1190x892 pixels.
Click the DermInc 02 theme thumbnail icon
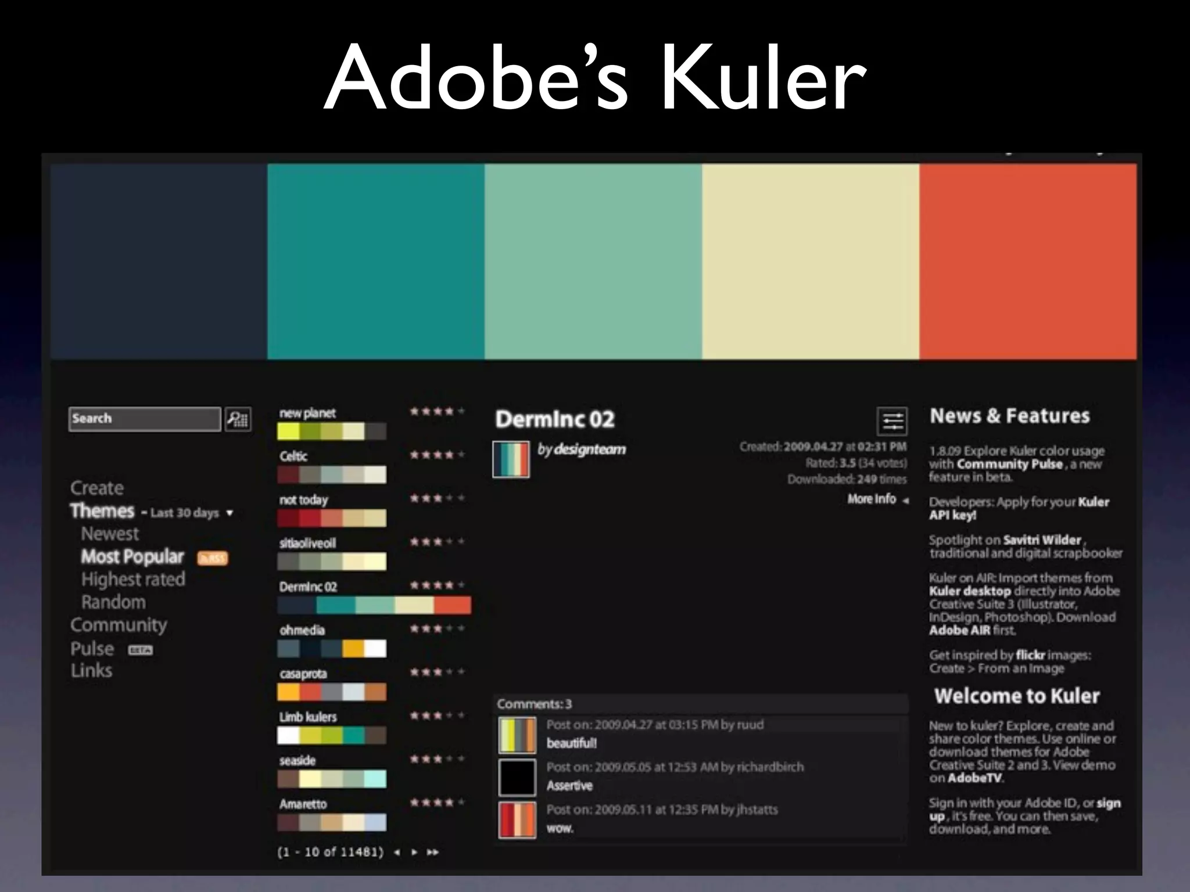point(511,459)
